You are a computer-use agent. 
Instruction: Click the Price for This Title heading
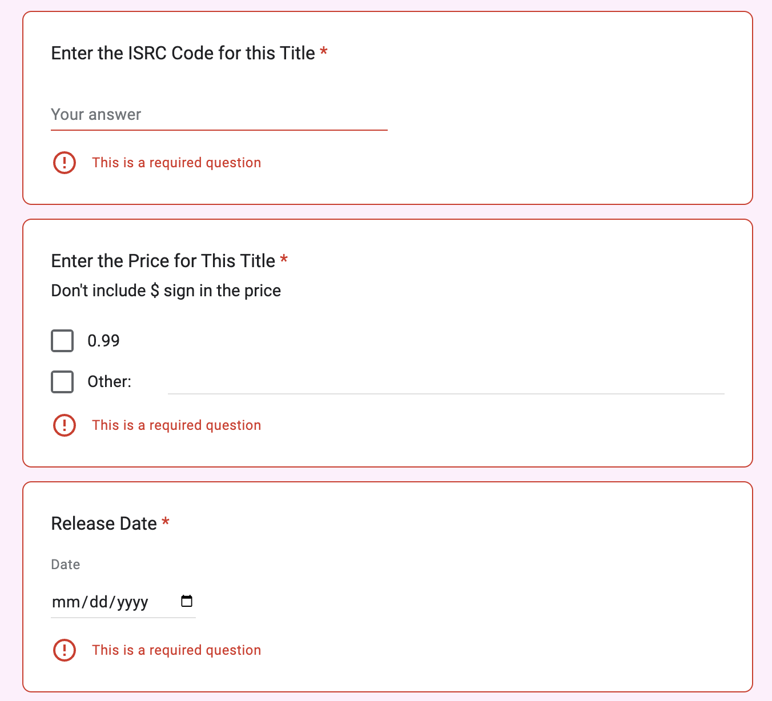coord(163,261)
